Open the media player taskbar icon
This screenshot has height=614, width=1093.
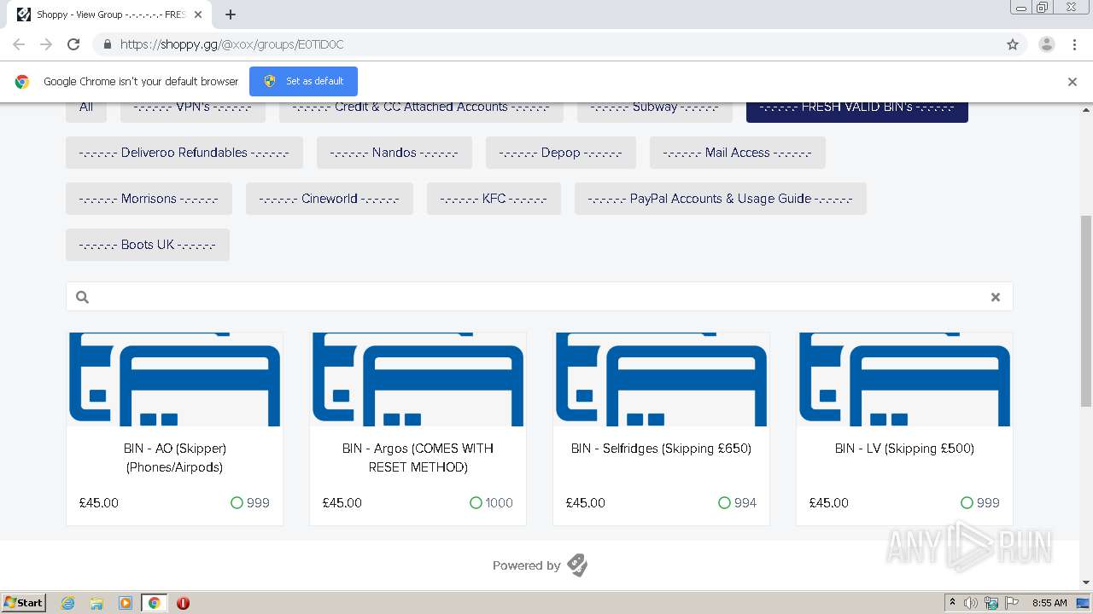tap(126, 603)
